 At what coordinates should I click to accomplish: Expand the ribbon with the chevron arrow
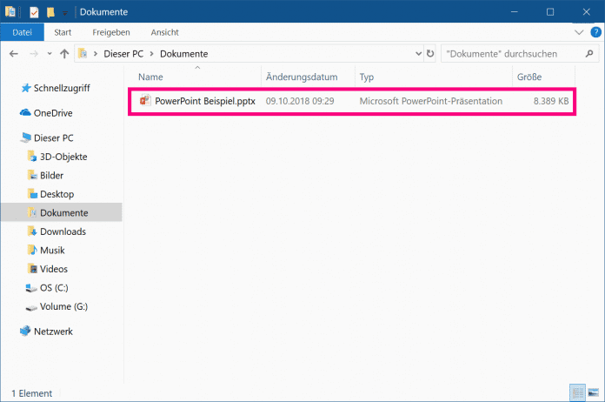581,32
